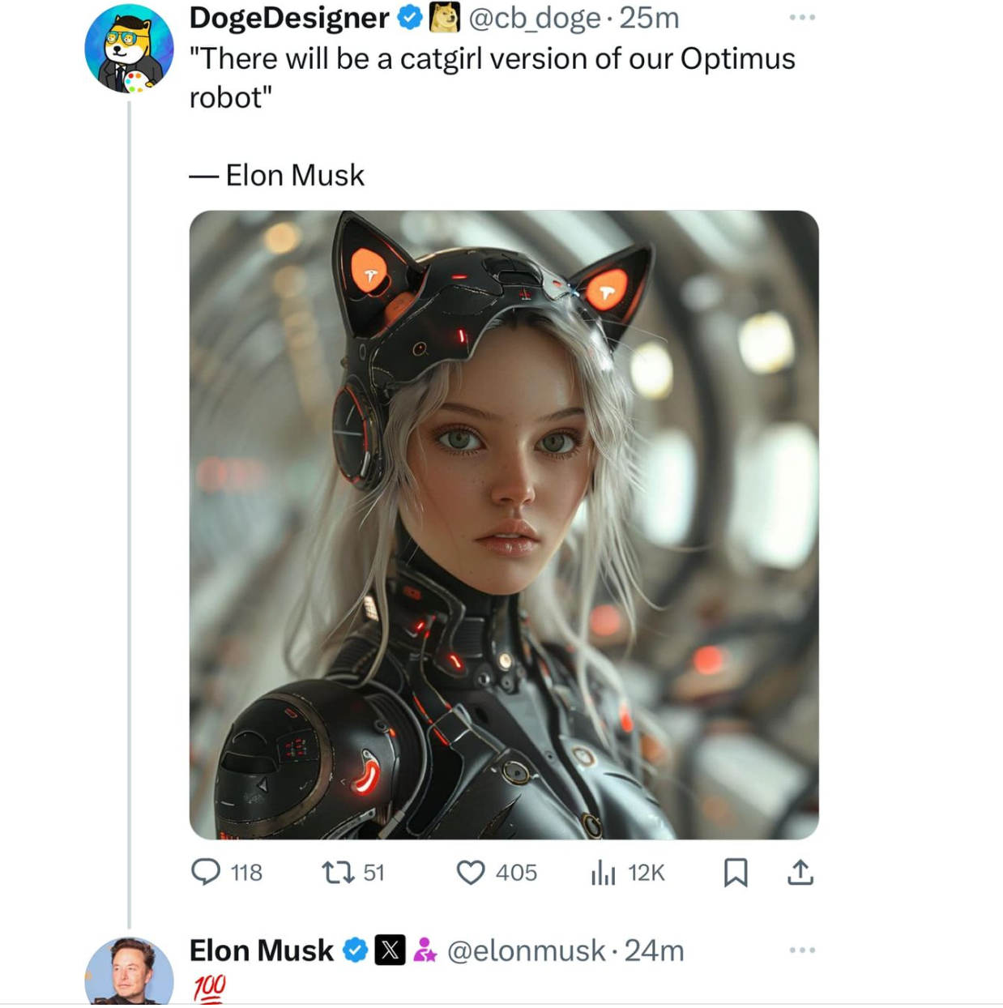The width and height of the screenshot is (1003, 1008).
Task: Open Elon Musk's profile picture
Action: [130, 972]
